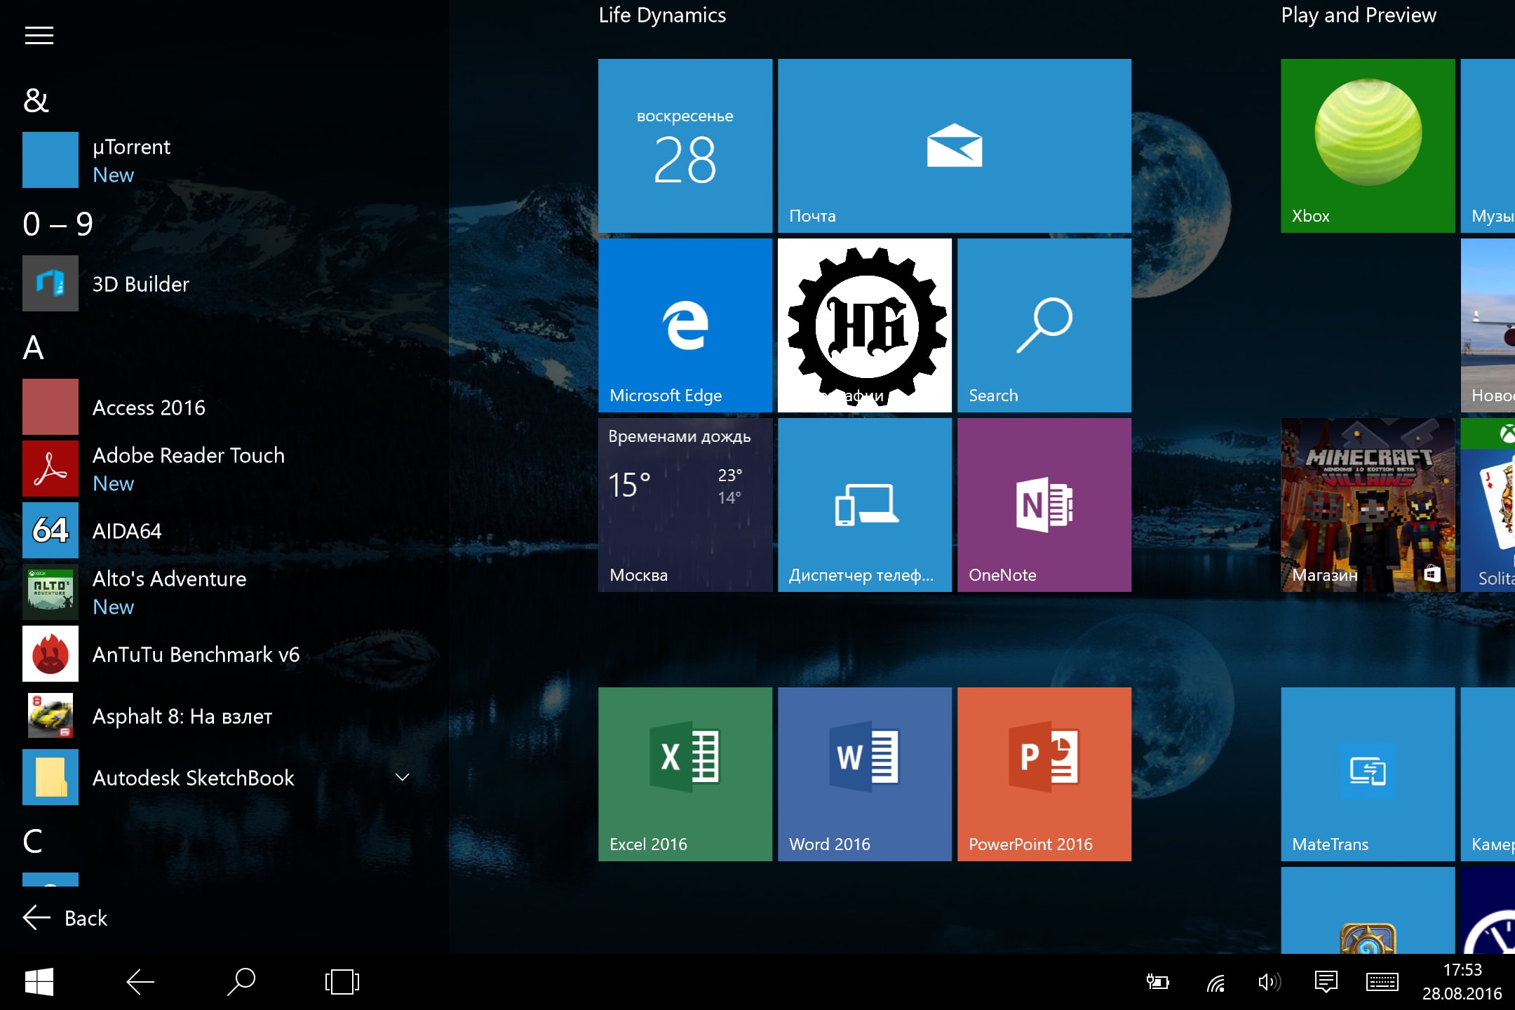Screen dimensions: 1515x1010
Task: Click the taskbar back arrow
Action: coord(140,982)
